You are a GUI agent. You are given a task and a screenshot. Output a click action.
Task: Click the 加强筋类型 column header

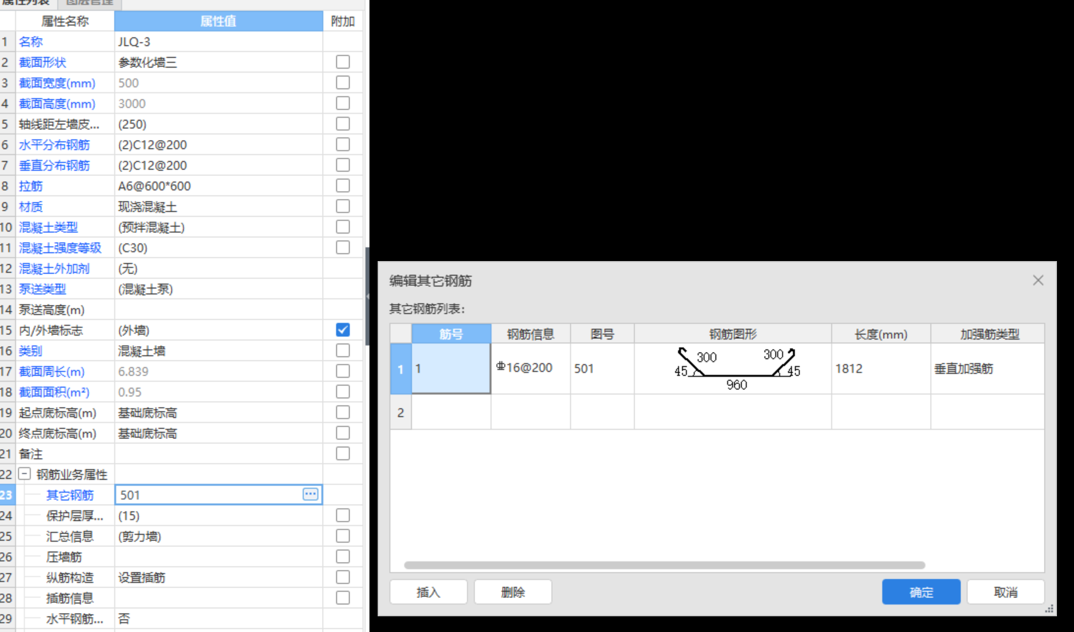tap(988, 334)
